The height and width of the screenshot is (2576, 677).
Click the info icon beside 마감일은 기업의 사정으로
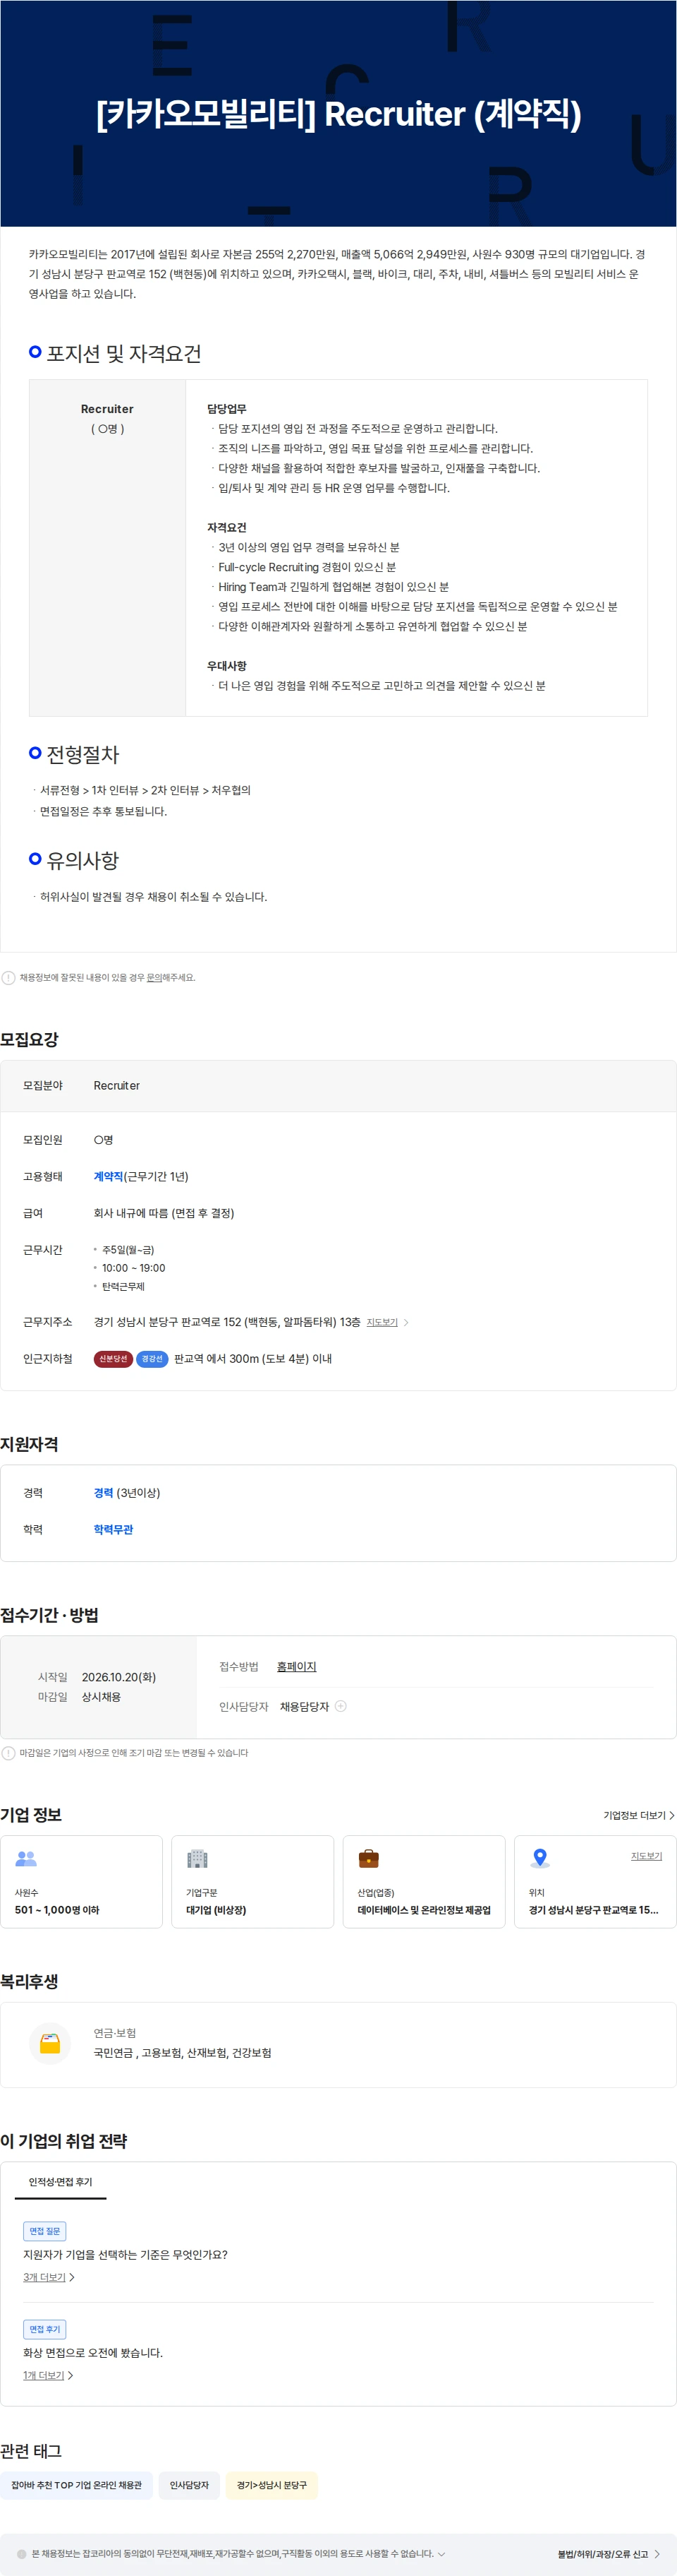8,1753
